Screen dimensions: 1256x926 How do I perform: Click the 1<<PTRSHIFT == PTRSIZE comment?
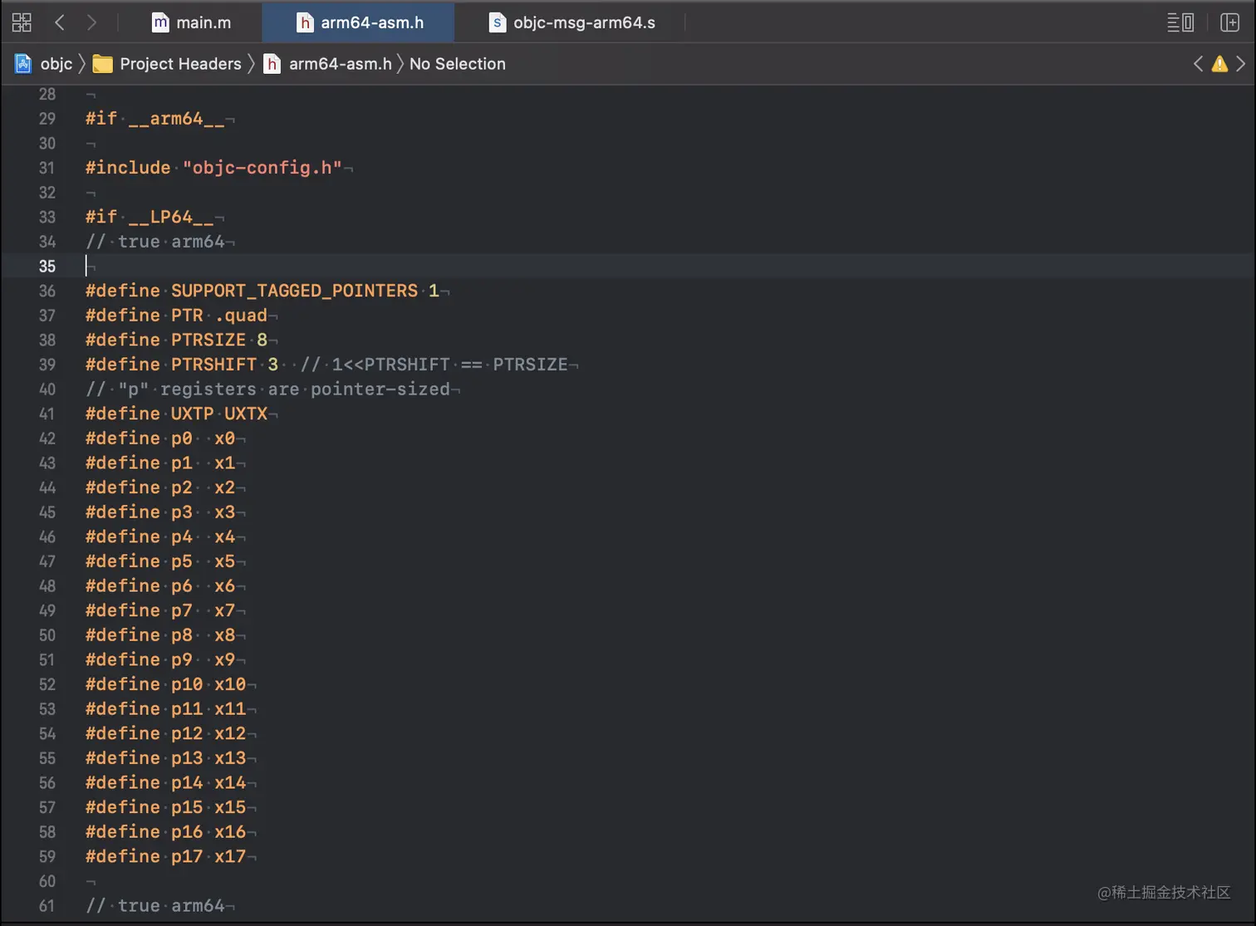point(434,365)
